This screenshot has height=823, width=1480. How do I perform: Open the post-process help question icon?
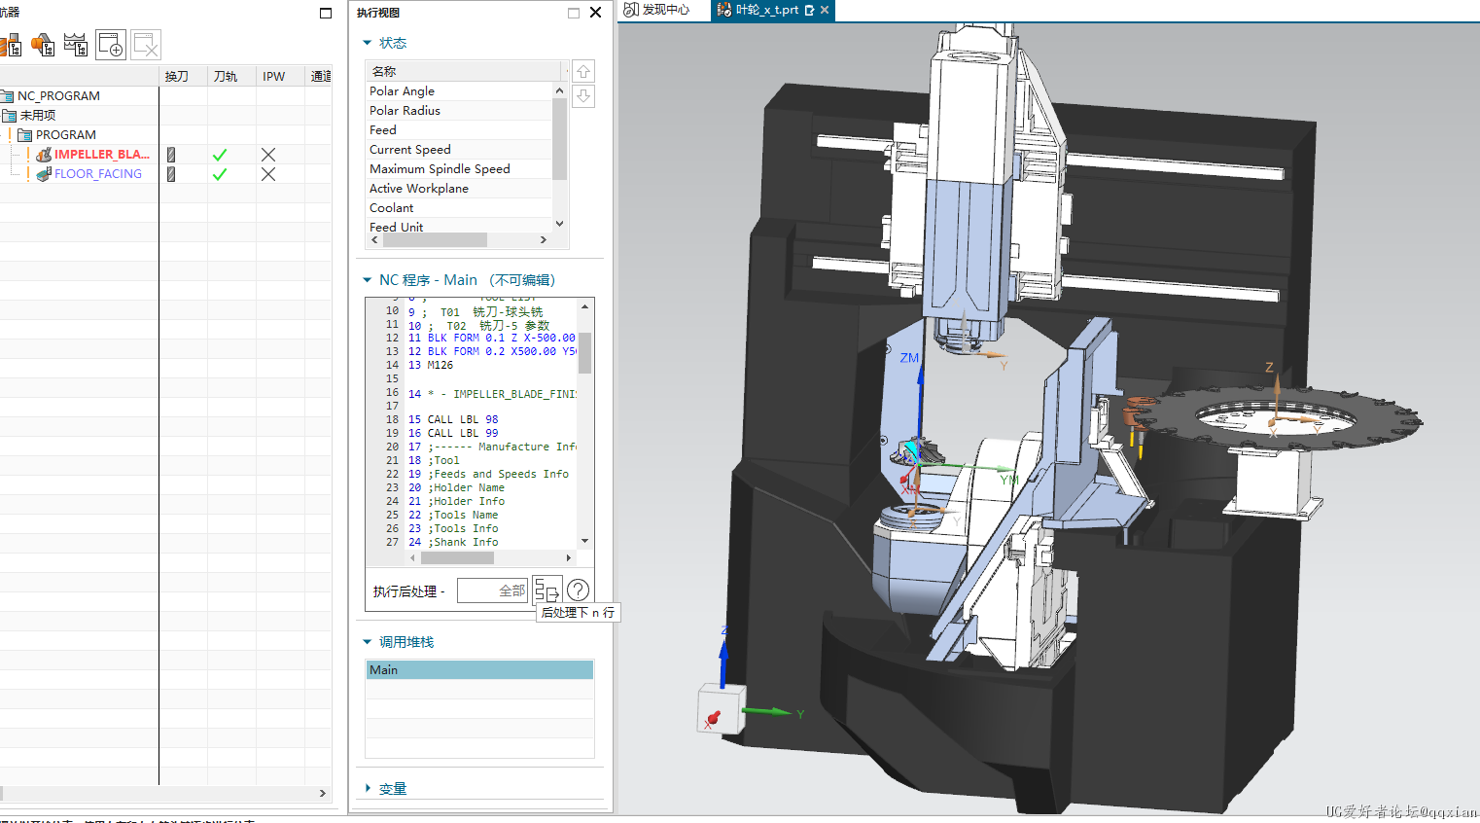click(578, 590)
